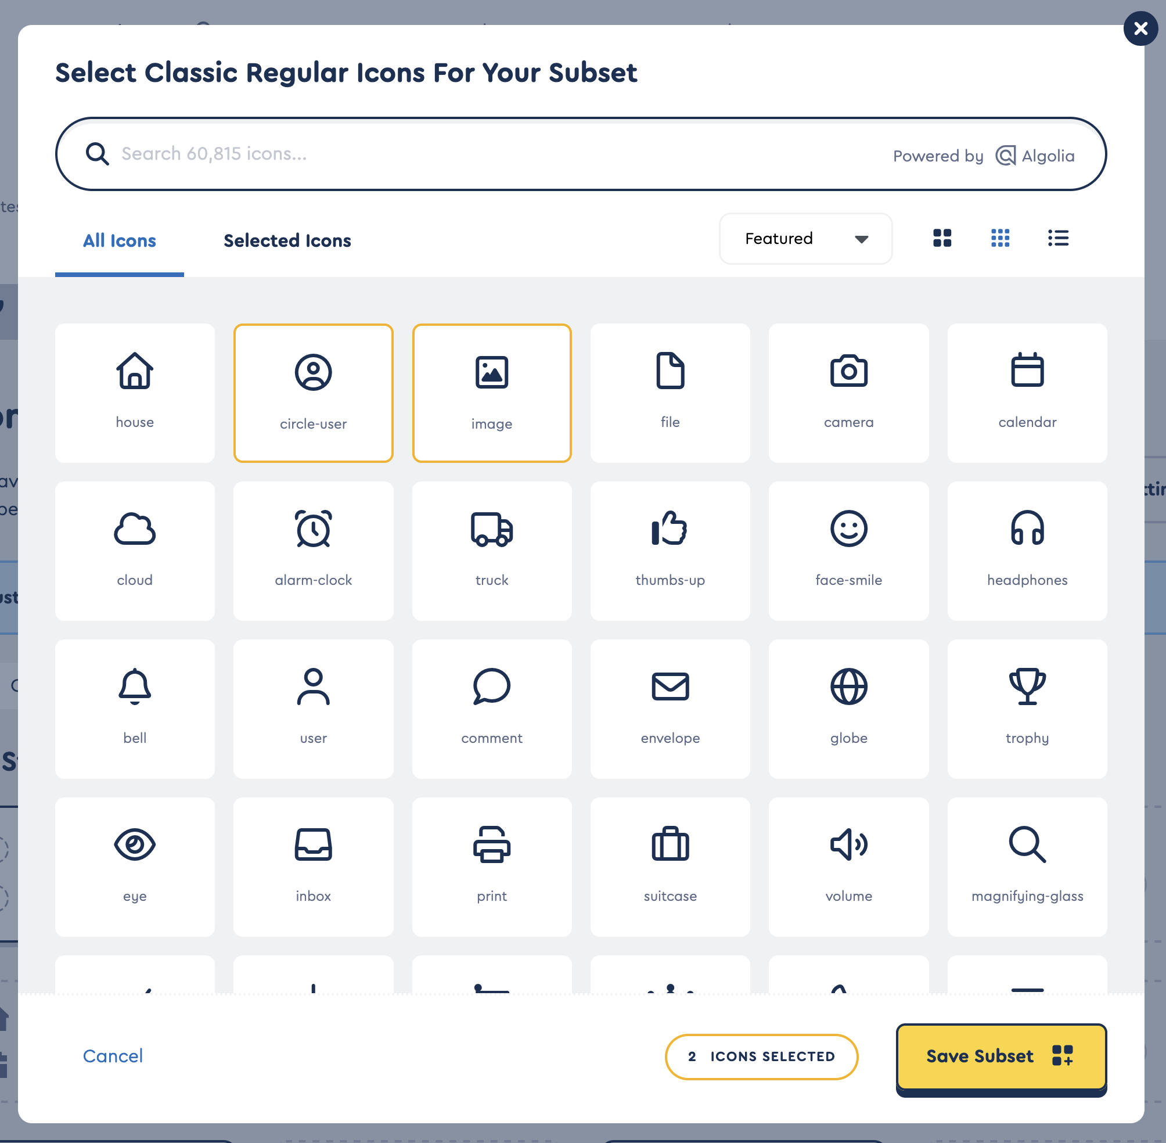Image resolution: width=1166 pixels, height=1143 pixels.
Task: Switch to the All Icons tab
Action: pos(119,240)
